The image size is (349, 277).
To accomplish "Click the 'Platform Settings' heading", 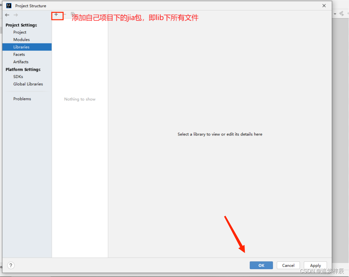I will 23,69.
